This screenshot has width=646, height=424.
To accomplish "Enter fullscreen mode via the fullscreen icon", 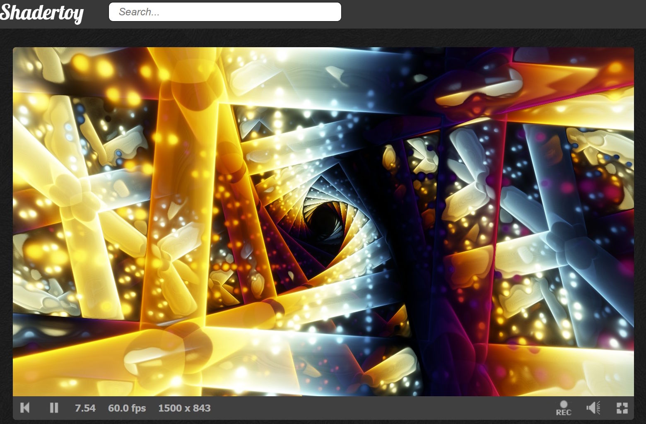I will tap(622, 408).
